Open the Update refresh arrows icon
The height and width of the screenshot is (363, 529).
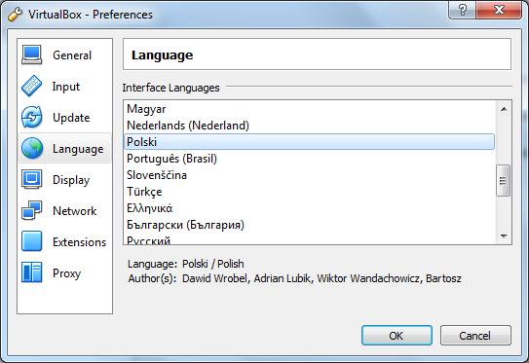tap(32, 117)
